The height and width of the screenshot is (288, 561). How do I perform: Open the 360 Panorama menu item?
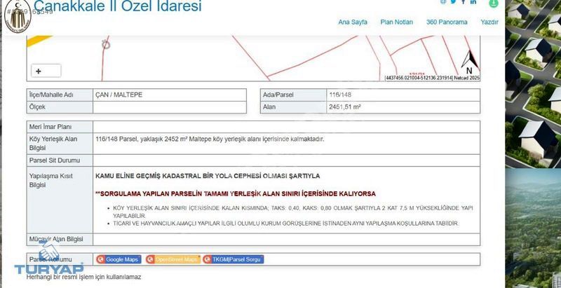pyautogui.click(x=447, y=22)
